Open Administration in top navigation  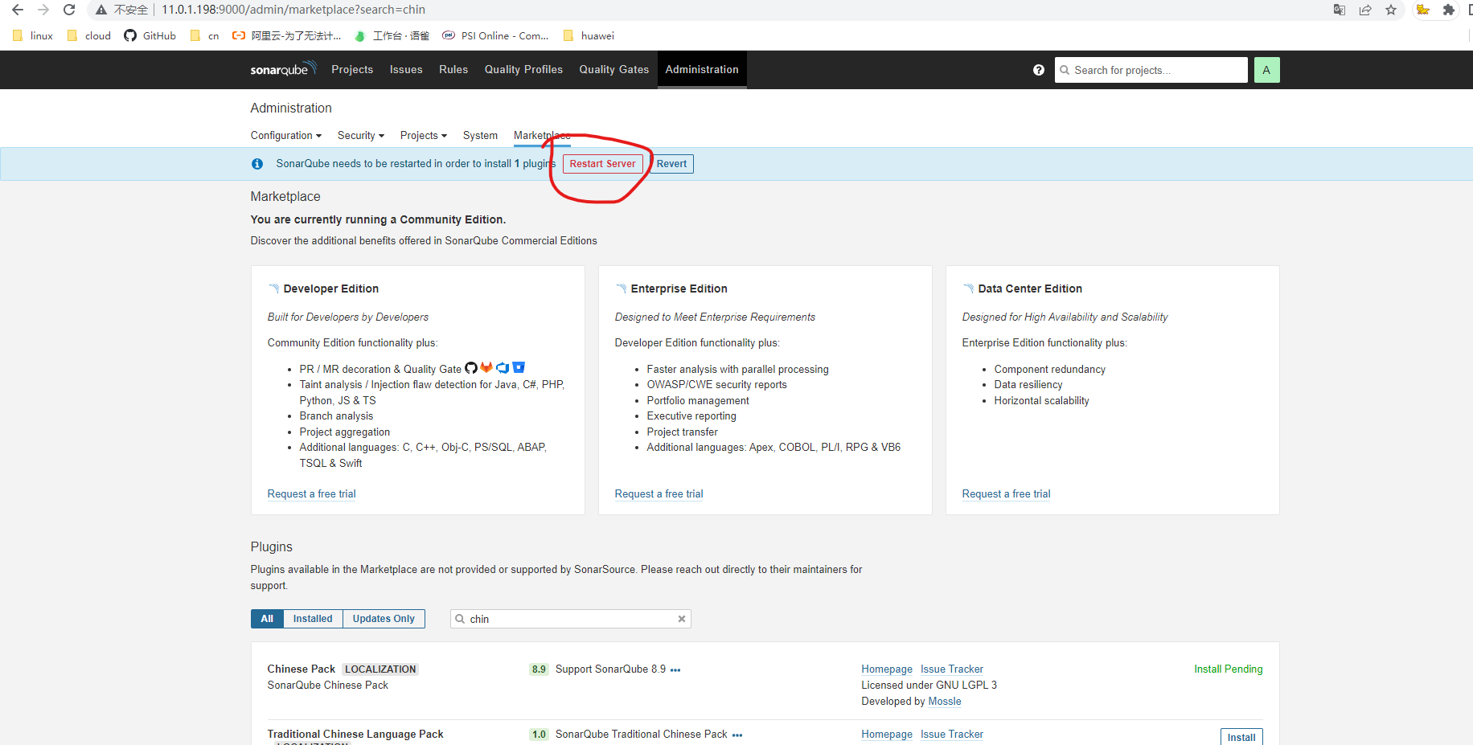coord(702,70)
